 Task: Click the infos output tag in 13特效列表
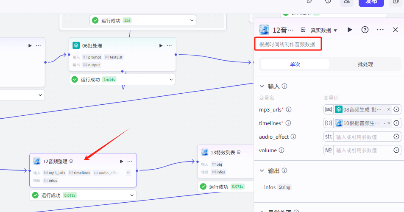(218, 172)
